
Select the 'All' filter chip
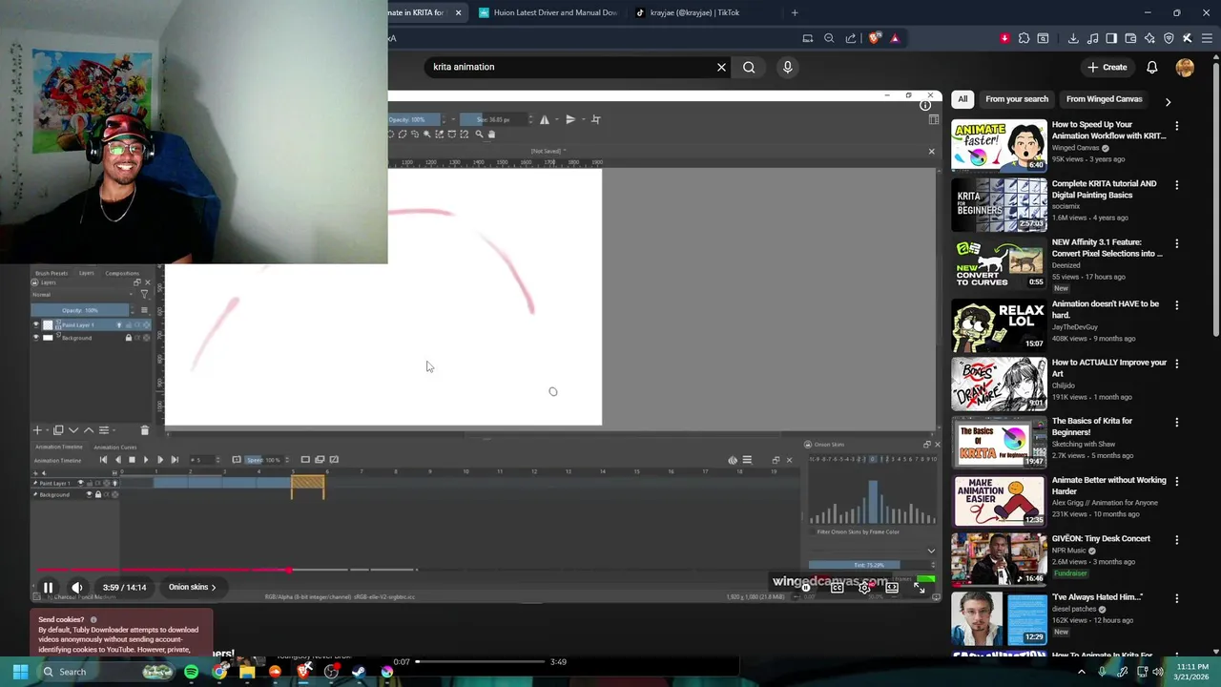coord(962,99)
